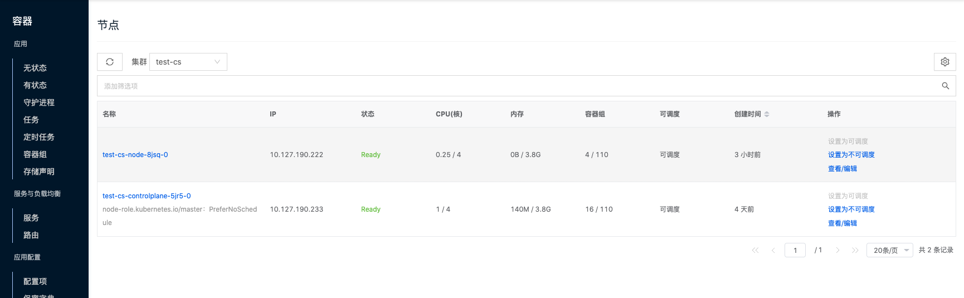This screenshot has width=964, height=298.
Task: Open the table settings gear icon
Action: (944, 62)
